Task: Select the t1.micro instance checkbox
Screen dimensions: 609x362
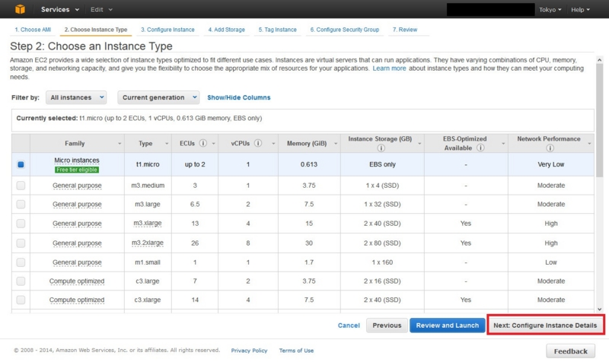Action: [x=21, y=164]
